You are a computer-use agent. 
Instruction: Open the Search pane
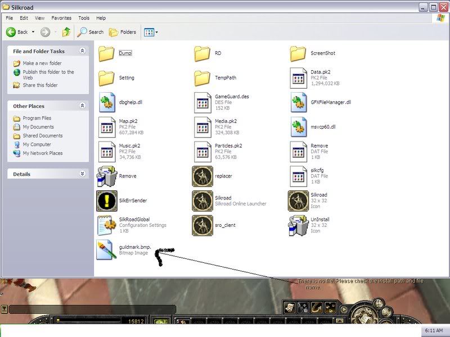tap(91, 32)
